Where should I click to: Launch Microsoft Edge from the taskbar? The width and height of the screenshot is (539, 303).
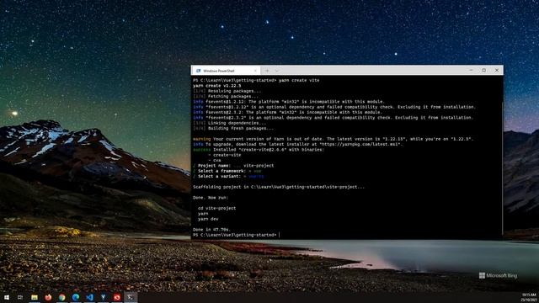coord(76,297)
